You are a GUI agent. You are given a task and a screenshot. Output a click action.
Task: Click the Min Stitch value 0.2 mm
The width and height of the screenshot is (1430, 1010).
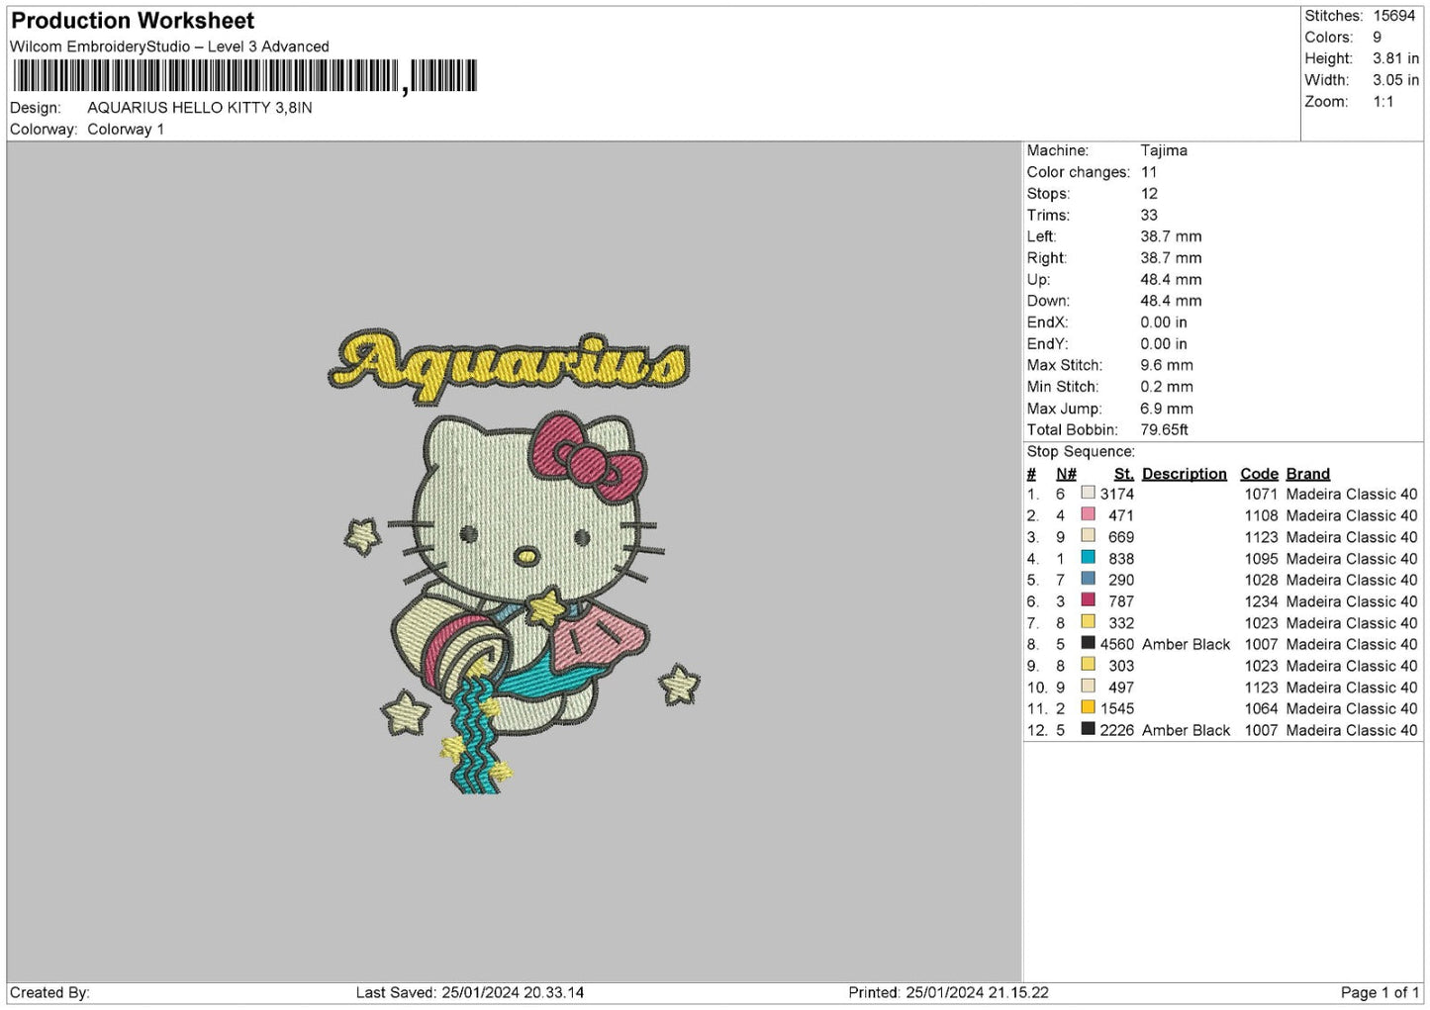[1167, 387]
